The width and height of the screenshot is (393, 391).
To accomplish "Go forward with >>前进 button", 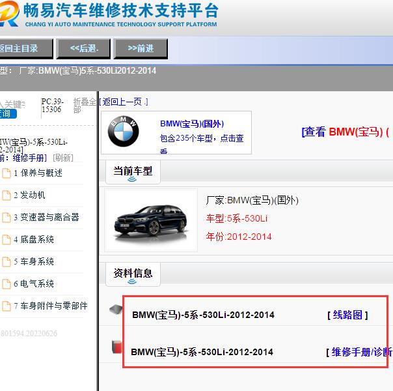I will 141,49.
